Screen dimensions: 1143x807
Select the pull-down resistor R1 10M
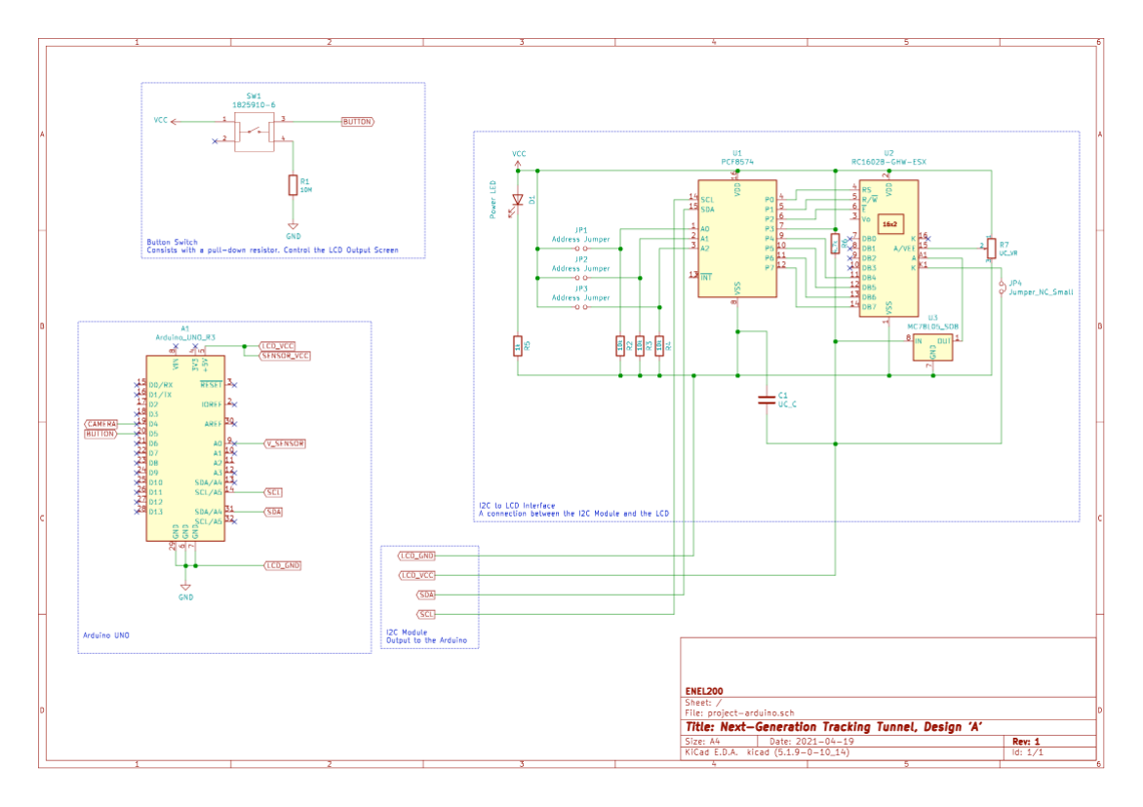point(293,183)
